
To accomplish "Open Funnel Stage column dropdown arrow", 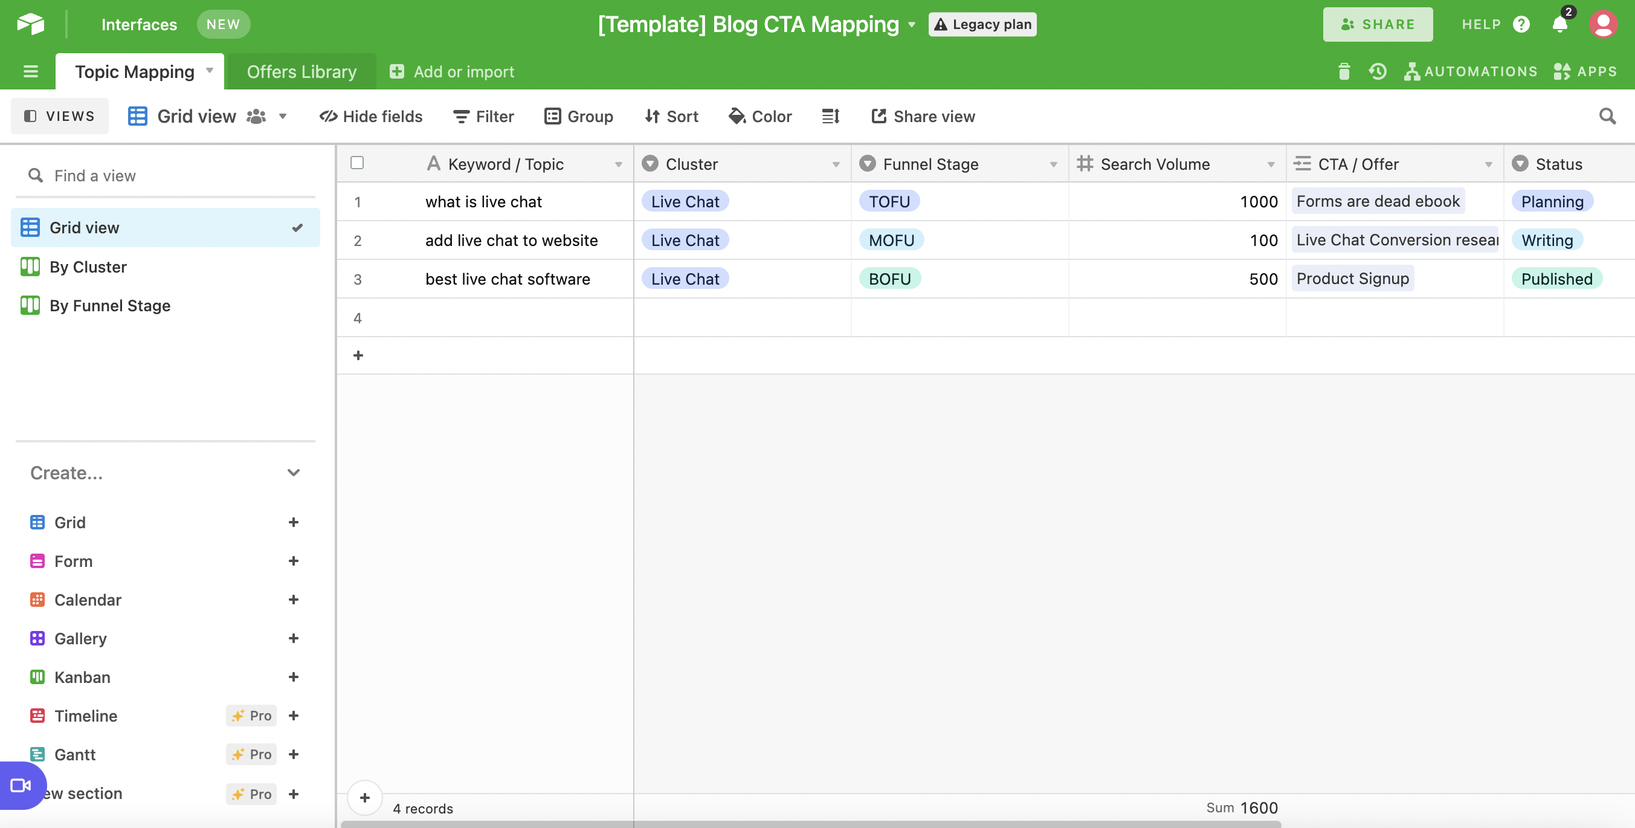I will [1053, 164].
